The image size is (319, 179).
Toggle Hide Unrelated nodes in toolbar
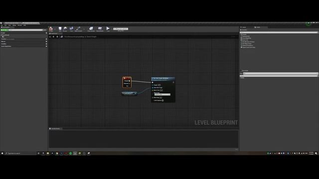pyautogui.click(x=79, y=29)
